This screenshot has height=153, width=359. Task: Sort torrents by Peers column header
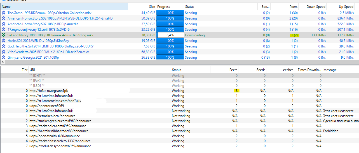pyautogui.click(x=284, y=6)
